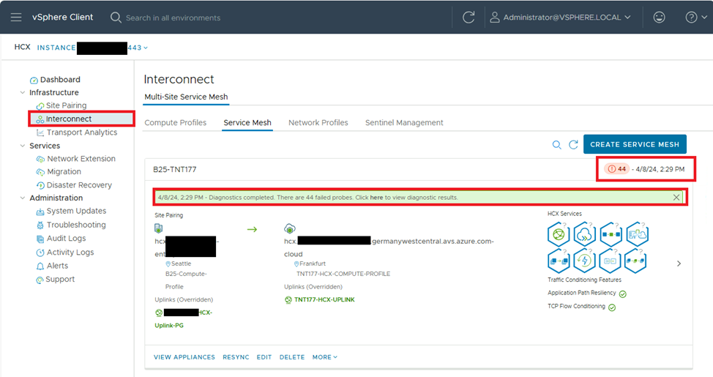Switch to Compute Profiles tab

(x=176, y=123)
